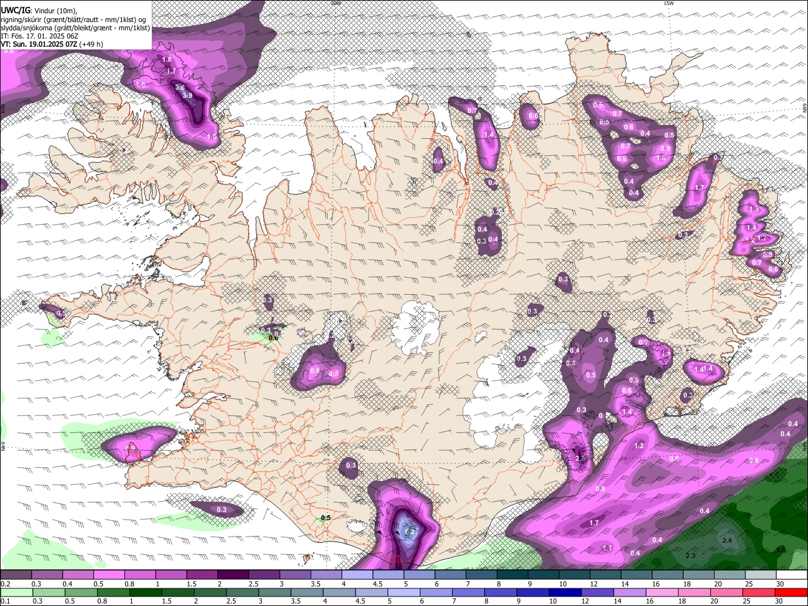Click the '3.9' precipitation value on the map
Screen dimensions: 808x606
coord(187,96)
